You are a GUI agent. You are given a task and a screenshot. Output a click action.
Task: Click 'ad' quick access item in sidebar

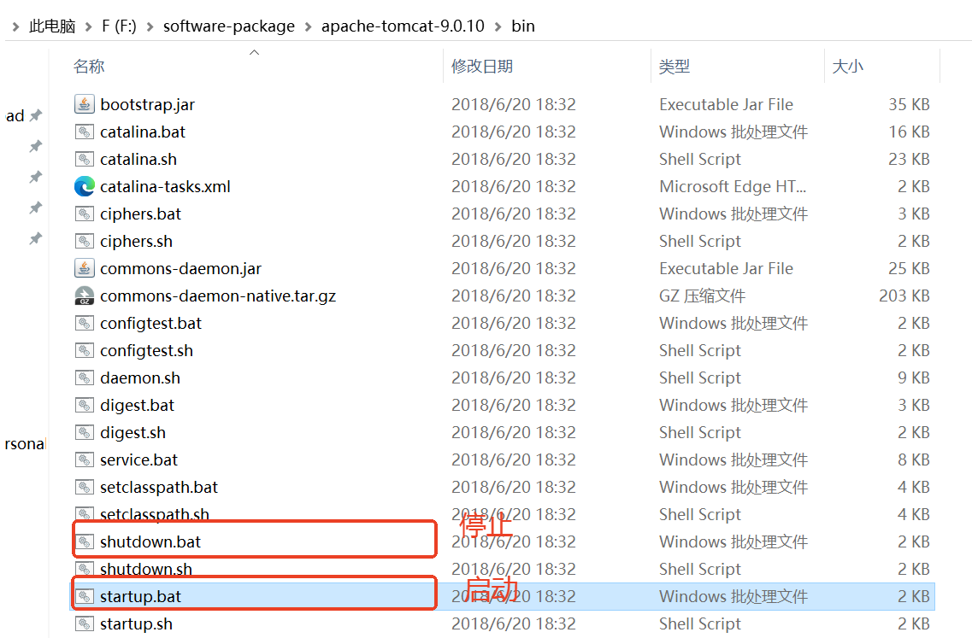[15, 116]
